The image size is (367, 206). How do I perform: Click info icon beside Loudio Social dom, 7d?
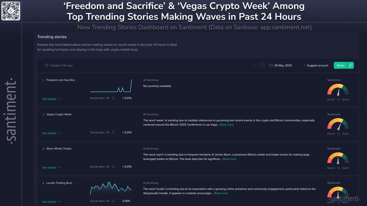click(113, 201)
